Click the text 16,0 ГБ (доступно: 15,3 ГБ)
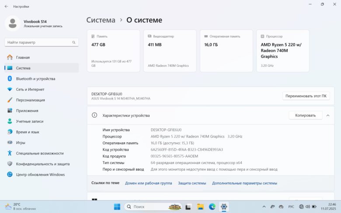The image size is (341, 213). tap(172, 143)
